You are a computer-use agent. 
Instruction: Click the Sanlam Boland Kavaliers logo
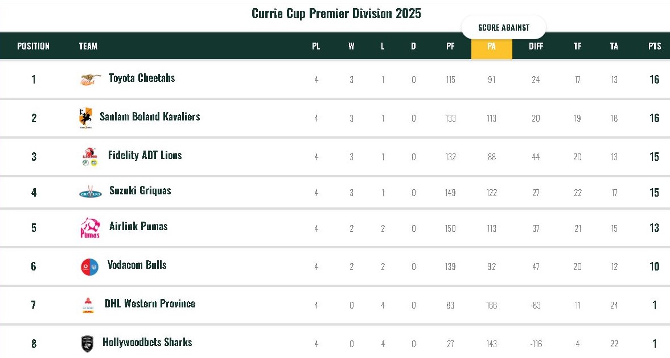tap(85, 118)
